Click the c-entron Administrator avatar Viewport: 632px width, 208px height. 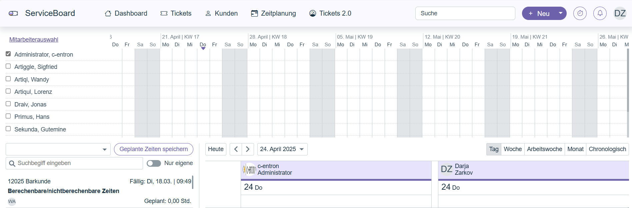[x=249, y=169]
